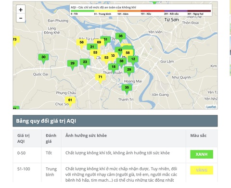Select the AQI 61 marker near Chúc Sơn
Screen dimensions: 231x188
point(70,100)
